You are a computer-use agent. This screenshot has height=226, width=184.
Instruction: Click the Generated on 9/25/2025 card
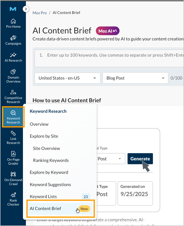coord(135,193)
